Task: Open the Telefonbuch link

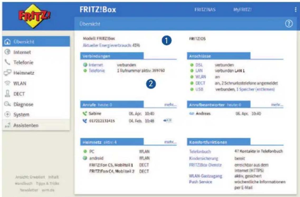Action: point(200,151)
